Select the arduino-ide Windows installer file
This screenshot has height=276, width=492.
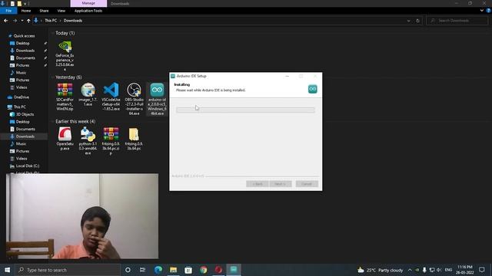[x=157, y=99]
